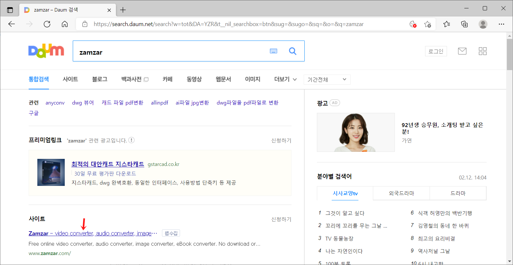Open a new tab with plus icon

[x=123, y=10]
